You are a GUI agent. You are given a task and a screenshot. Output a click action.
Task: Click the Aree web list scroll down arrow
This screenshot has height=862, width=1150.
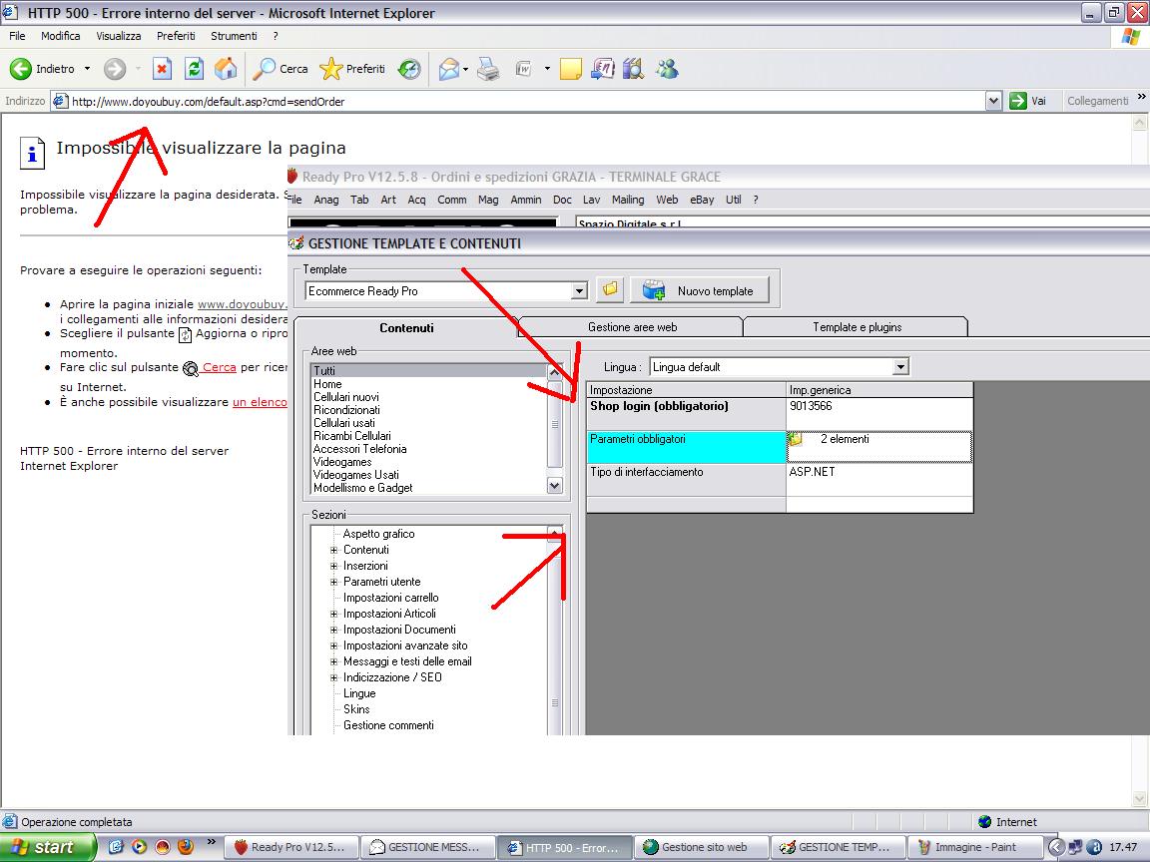[x=554, y=485]
